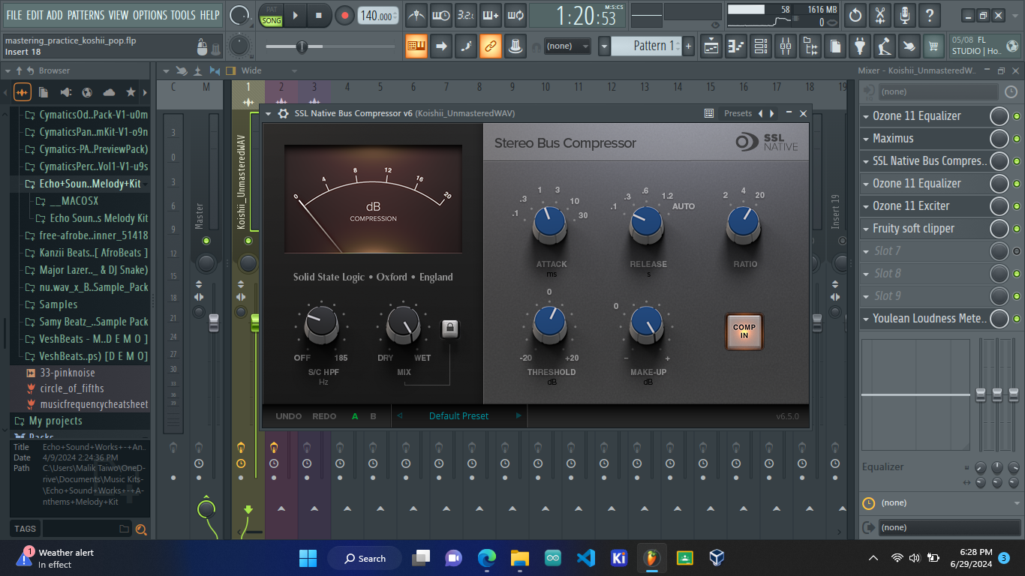Toggle Song mode button
The image size is (1025, 576).
(x=272, y=20)
